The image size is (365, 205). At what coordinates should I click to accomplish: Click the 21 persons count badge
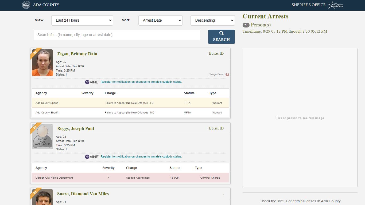[x=246, y=25]
